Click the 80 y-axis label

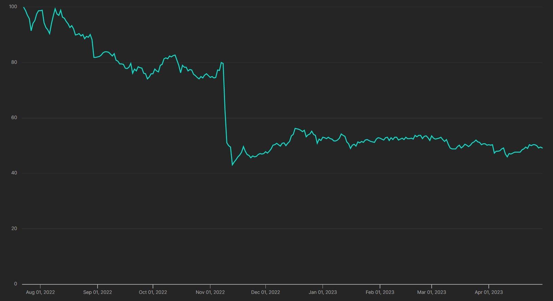click(14, 62)
